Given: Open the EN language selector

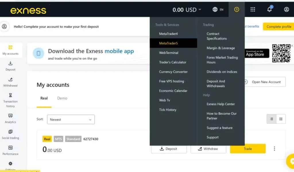Looking at the screenshot, I should click(218, 9).
